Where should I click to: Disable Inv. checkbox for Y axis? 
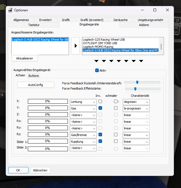tap(100, 108)
